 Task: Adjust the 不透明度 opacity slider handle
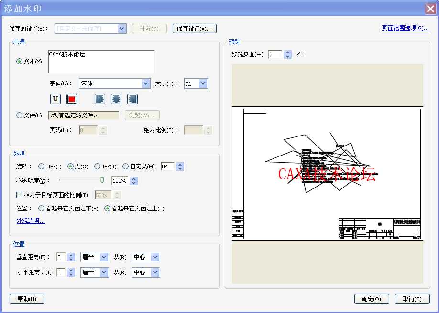click(102, 180)
